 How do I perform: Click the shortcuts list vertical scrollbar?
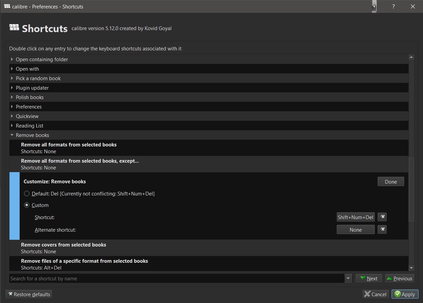[411, 189]
